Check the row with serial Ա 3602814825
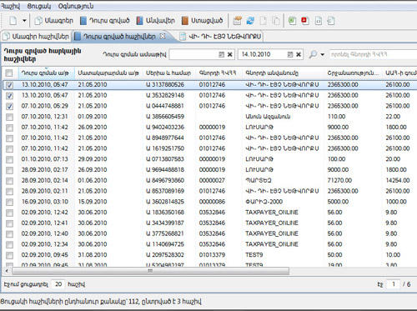Image resolution: width=417 pixels, height=311 pixels. [x=9, y=202]
